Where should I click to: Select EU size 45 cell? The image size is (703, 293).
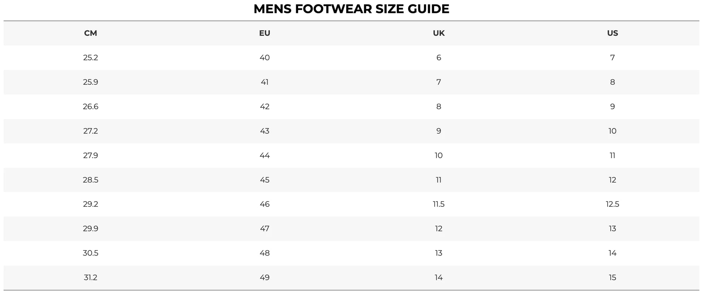coord(264,180)
